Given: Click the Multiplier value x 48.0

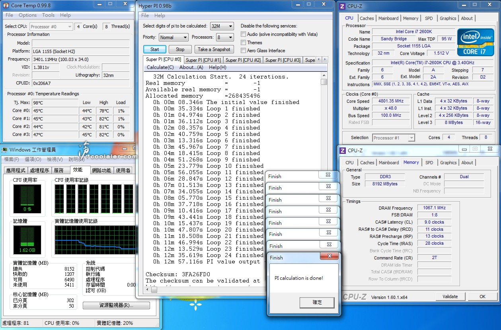Looking at the screenshot, I should pos(391,108).
